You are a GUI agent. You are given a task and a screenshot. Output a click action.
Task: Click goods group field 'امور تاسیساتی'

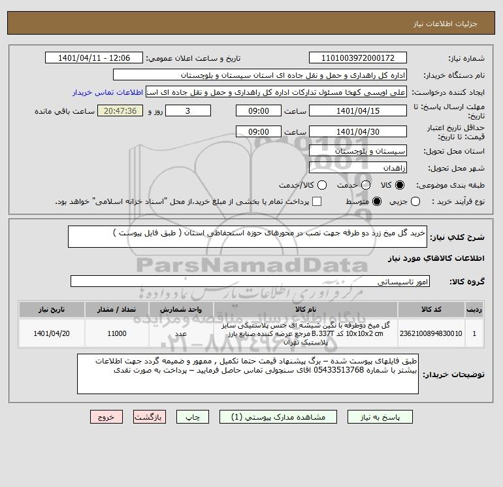pos(250,281)
